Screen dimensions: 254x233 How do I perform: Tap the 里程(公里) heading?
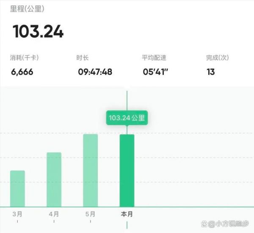tap(27, 9)
